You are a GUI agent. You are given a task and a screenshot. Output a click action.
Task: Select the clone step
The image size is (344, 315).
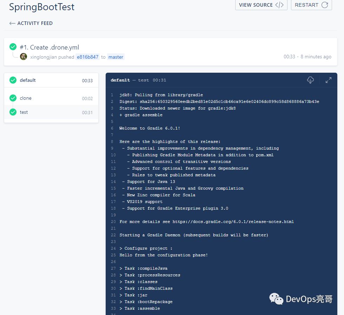tap(26, 98)
